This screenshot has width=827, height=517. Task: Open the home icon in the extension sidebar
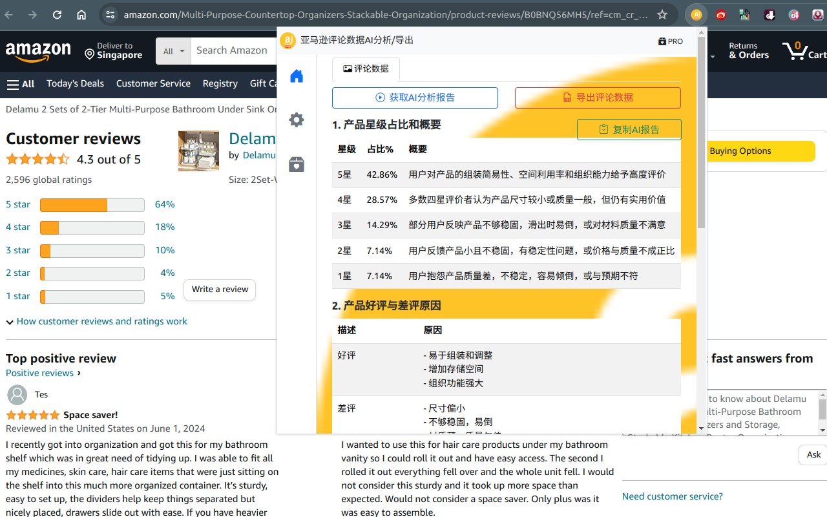point(297,76)
